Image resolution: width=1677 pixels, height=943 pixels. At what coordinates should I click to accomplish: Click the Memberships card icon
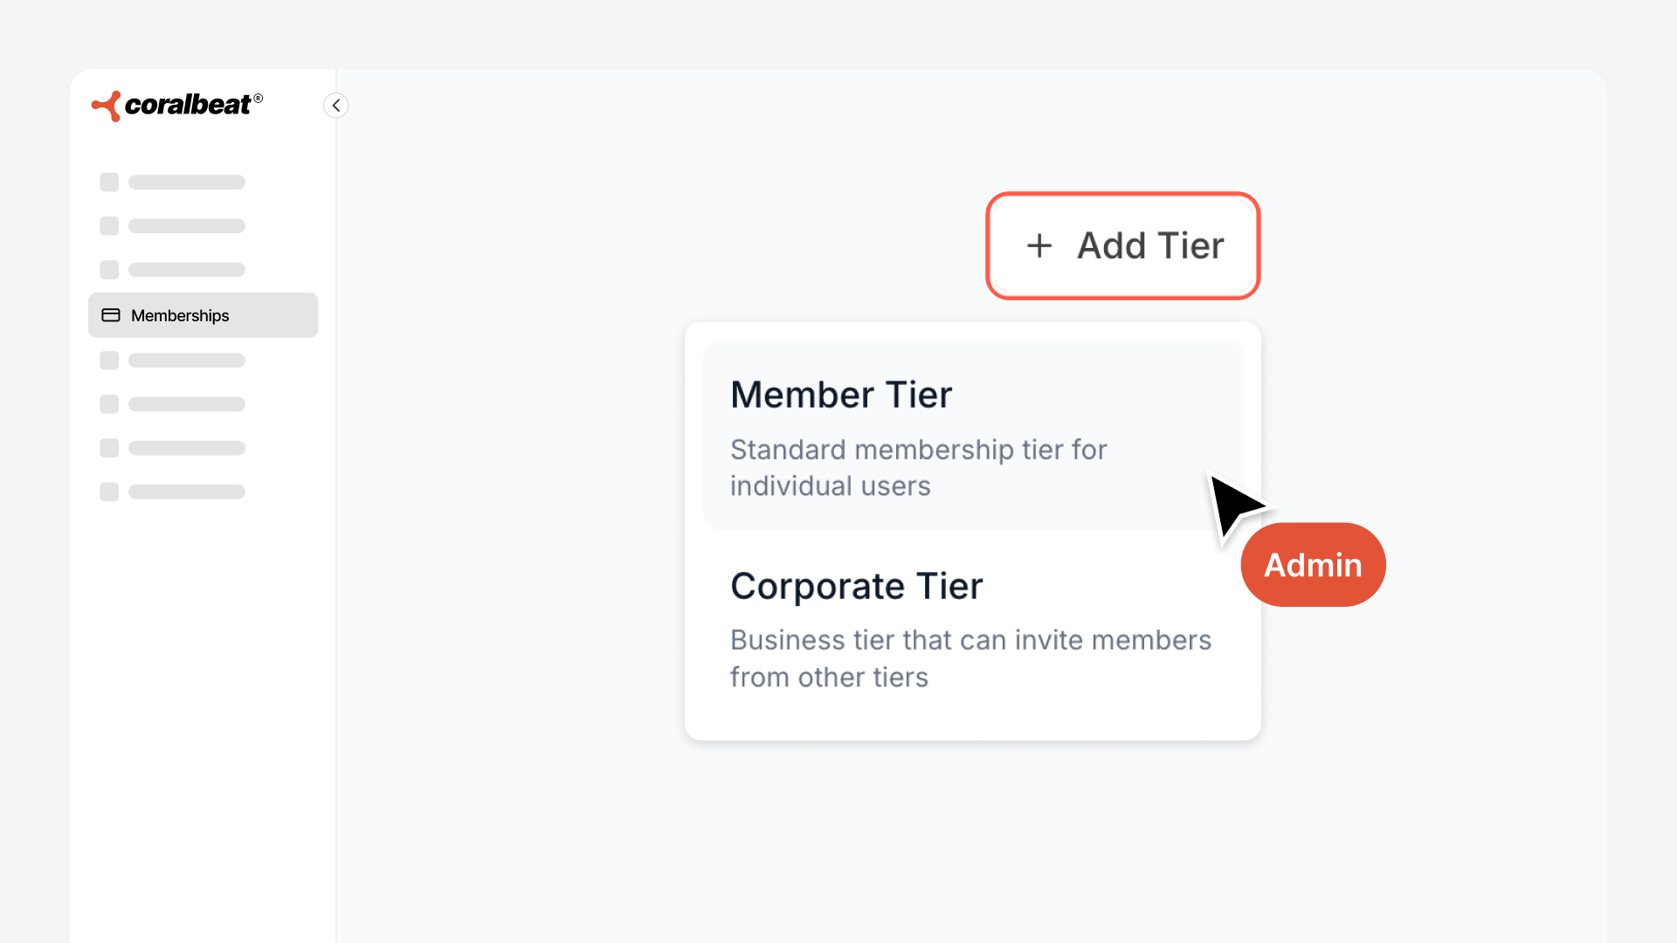click(x=111, y=315)
